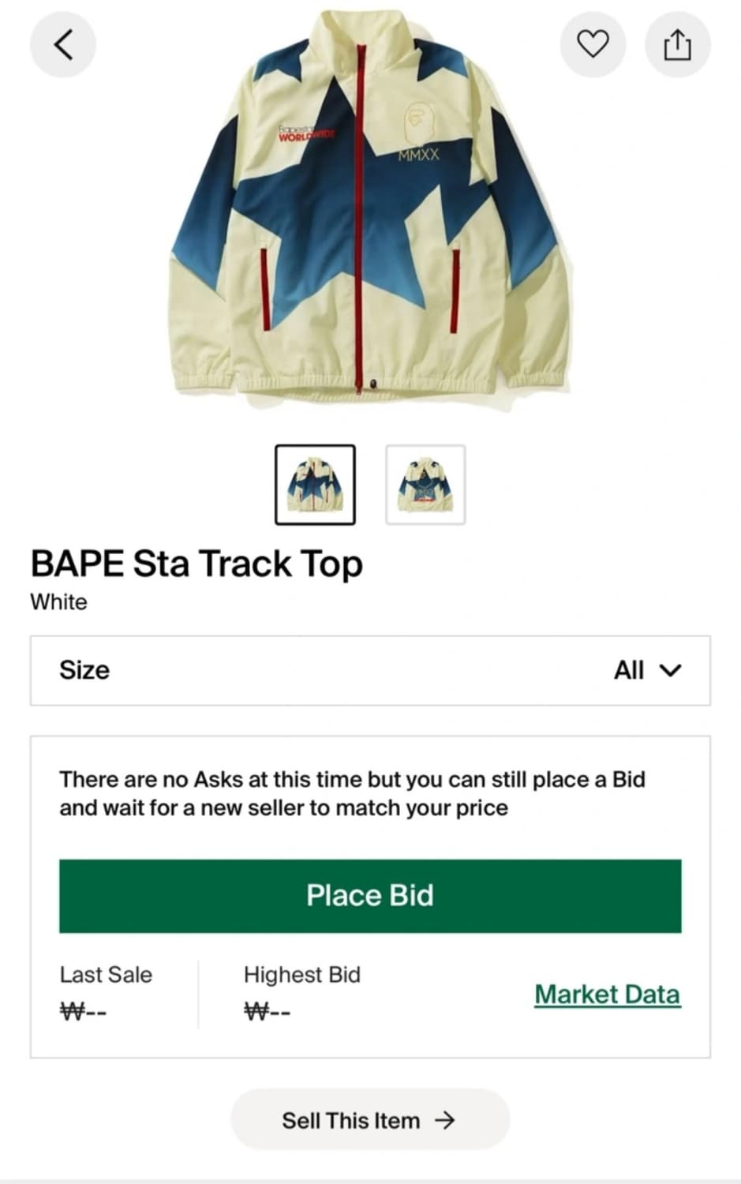
Task: Tap the White colorway label
Action: (x=58, y=601)
